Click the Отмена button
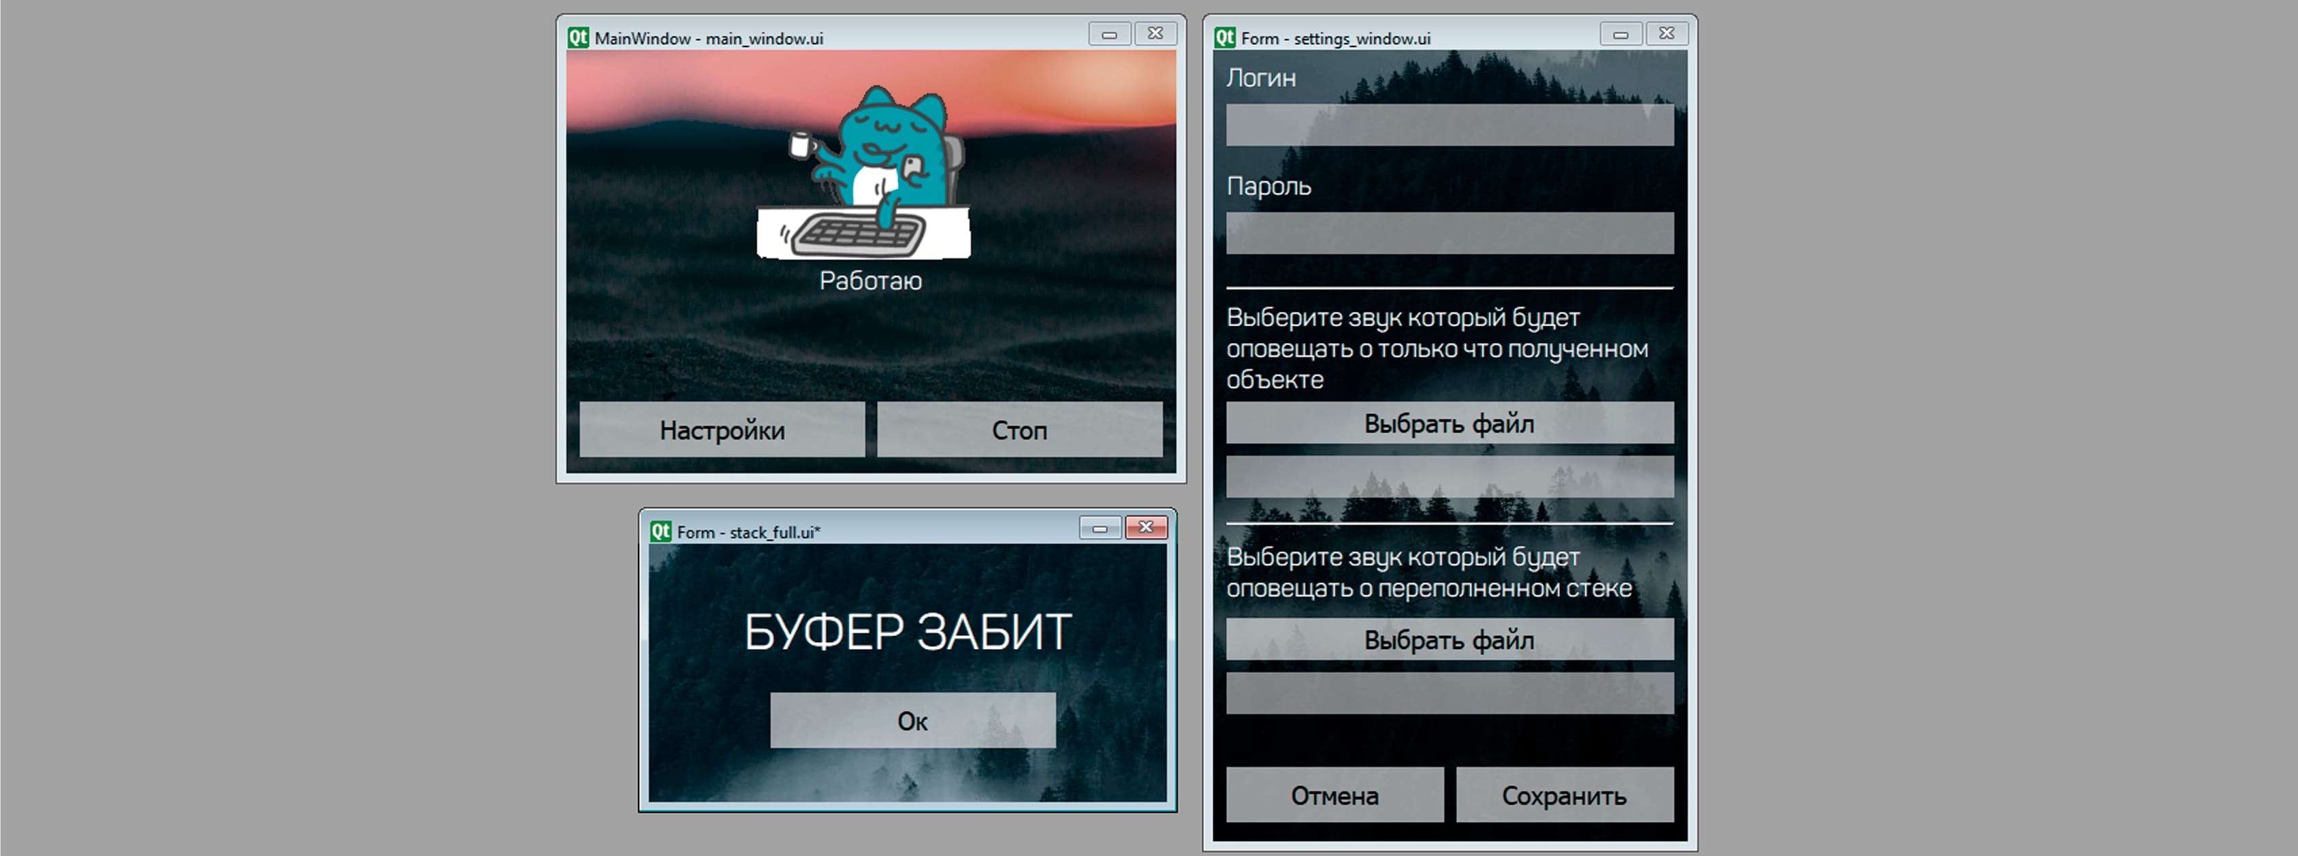The image size is (2298, 856). tap(1335, 795)
